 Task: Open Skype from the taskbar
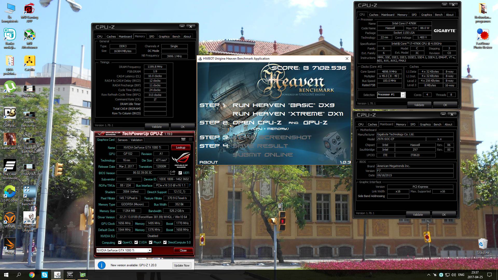pos(44,275)
